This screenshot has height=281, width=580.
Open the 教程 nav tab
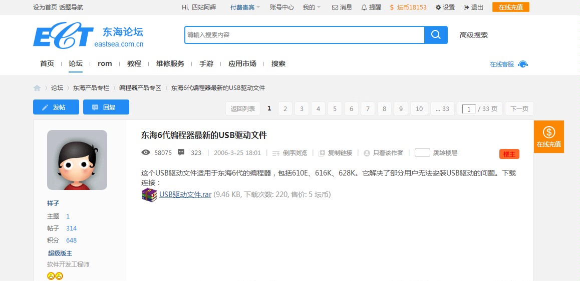tap(134, 63)
